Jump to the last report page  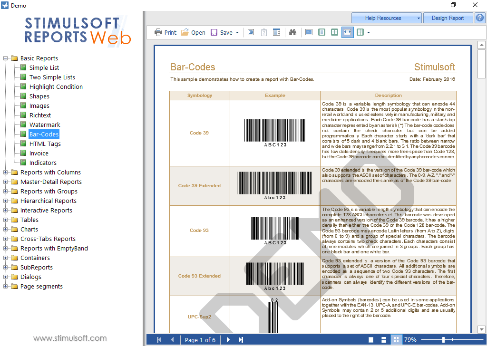click(x=241, y=339)
